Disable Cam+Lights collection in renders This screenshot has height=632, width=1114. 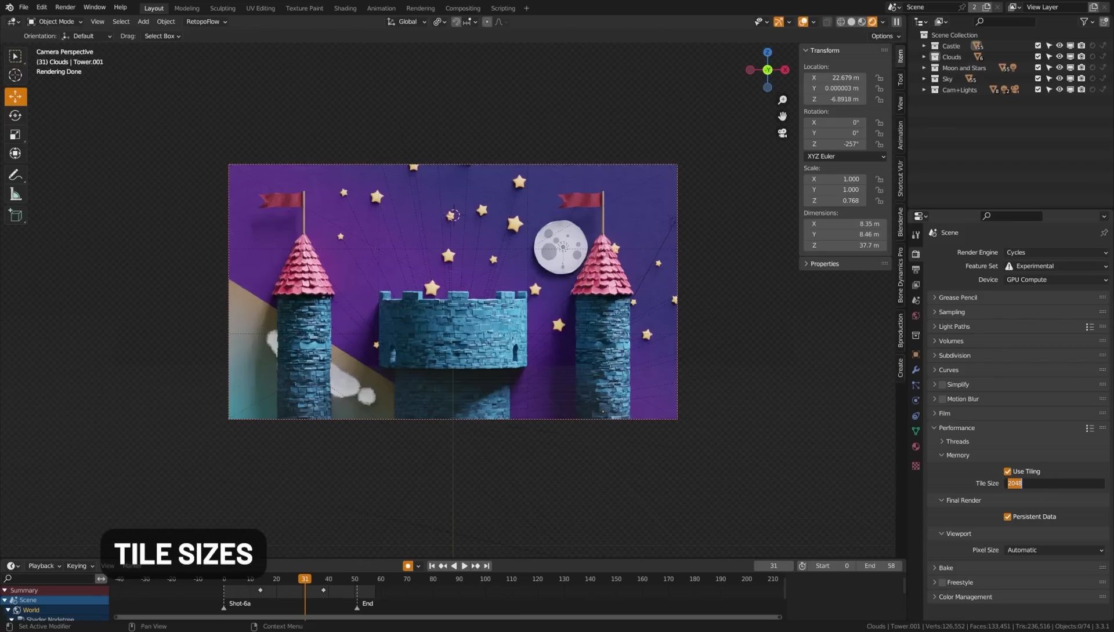1082,90
